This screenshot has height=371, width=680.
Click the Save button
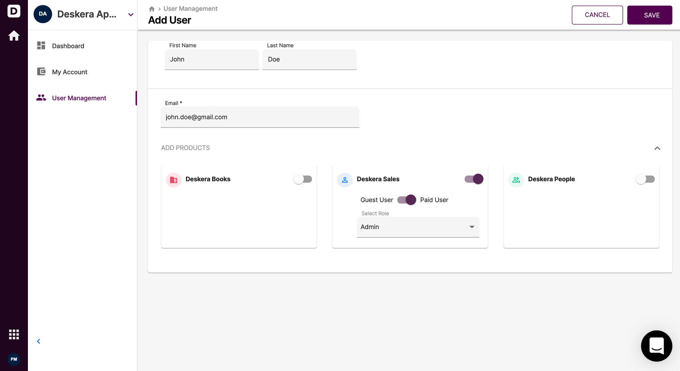[650, 15]
